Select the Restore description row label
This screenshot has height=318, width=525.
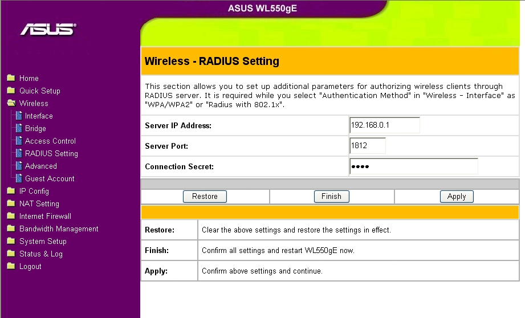pyautogui.click(x=160, y=230)
